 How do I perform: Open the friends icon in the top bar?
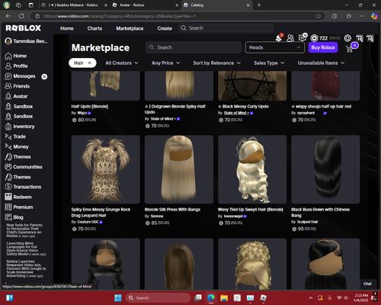(290, 38)
